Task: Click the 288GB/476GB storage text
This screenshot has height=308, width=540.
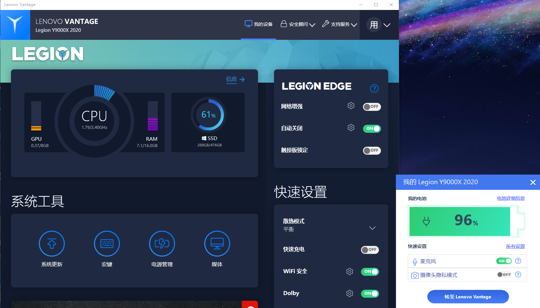Action: [210, 145]
